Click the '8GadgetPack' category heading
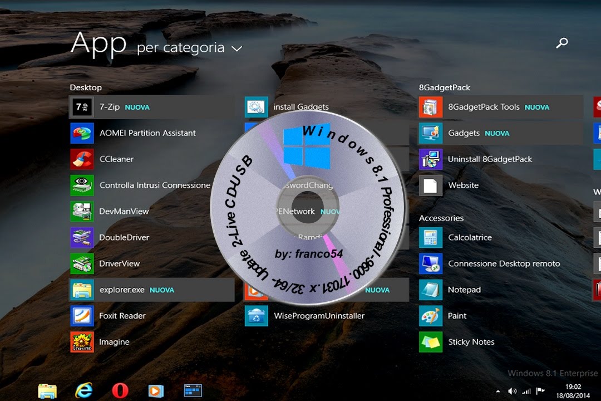 pyautogui.click(x=444, y=87)
